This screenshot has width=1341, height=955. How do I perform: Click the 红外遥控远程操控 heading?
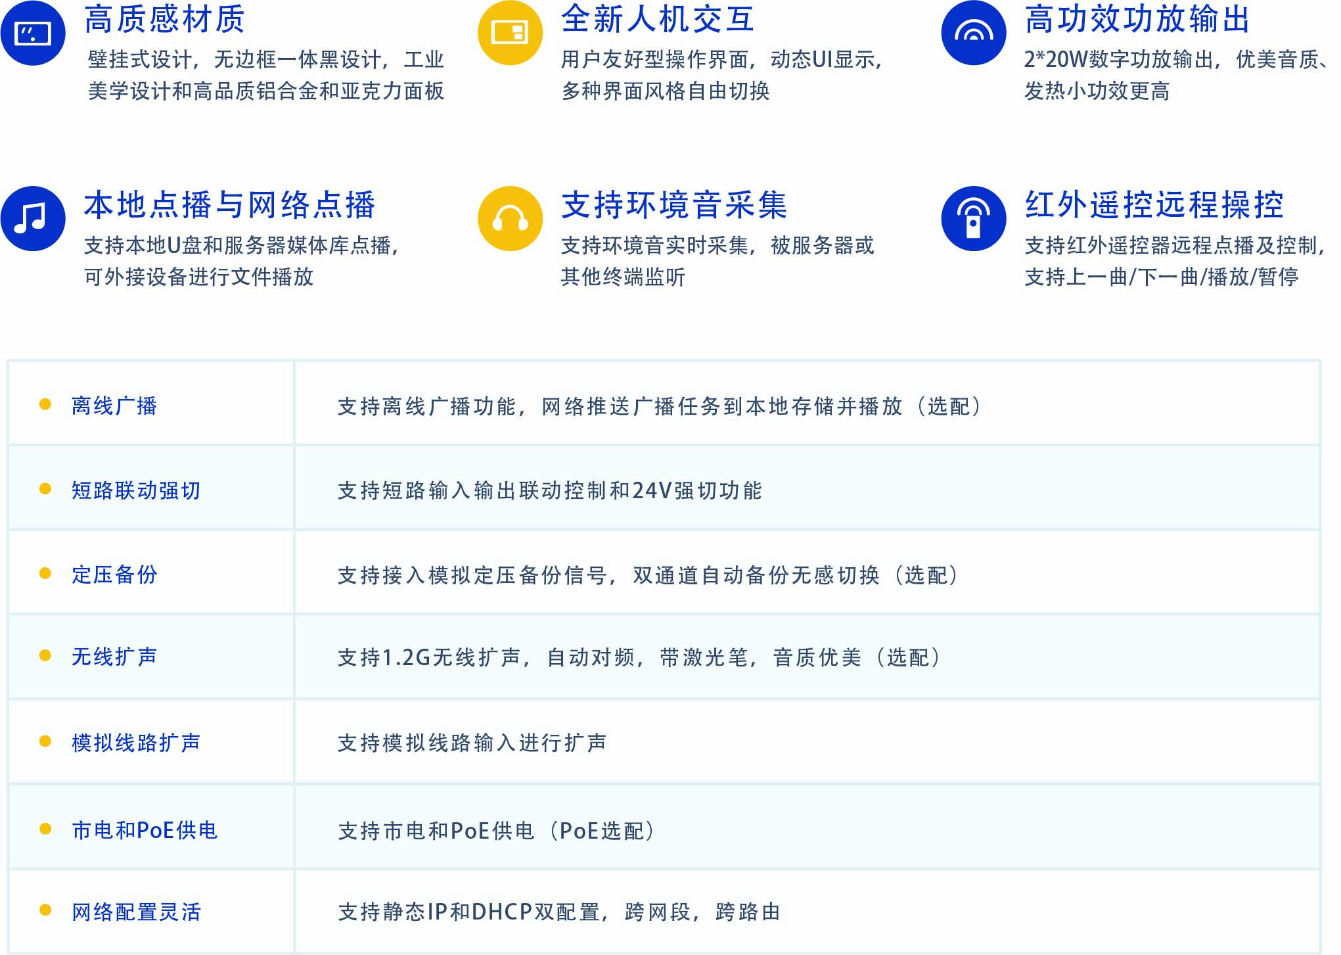click(1154, 204)
